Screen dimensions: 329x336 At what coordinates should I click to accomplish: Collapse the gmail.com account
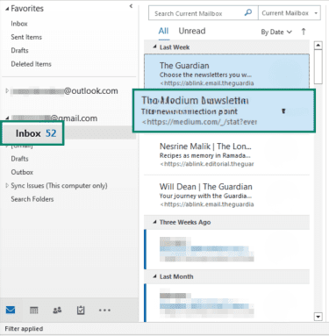point(7,118)
